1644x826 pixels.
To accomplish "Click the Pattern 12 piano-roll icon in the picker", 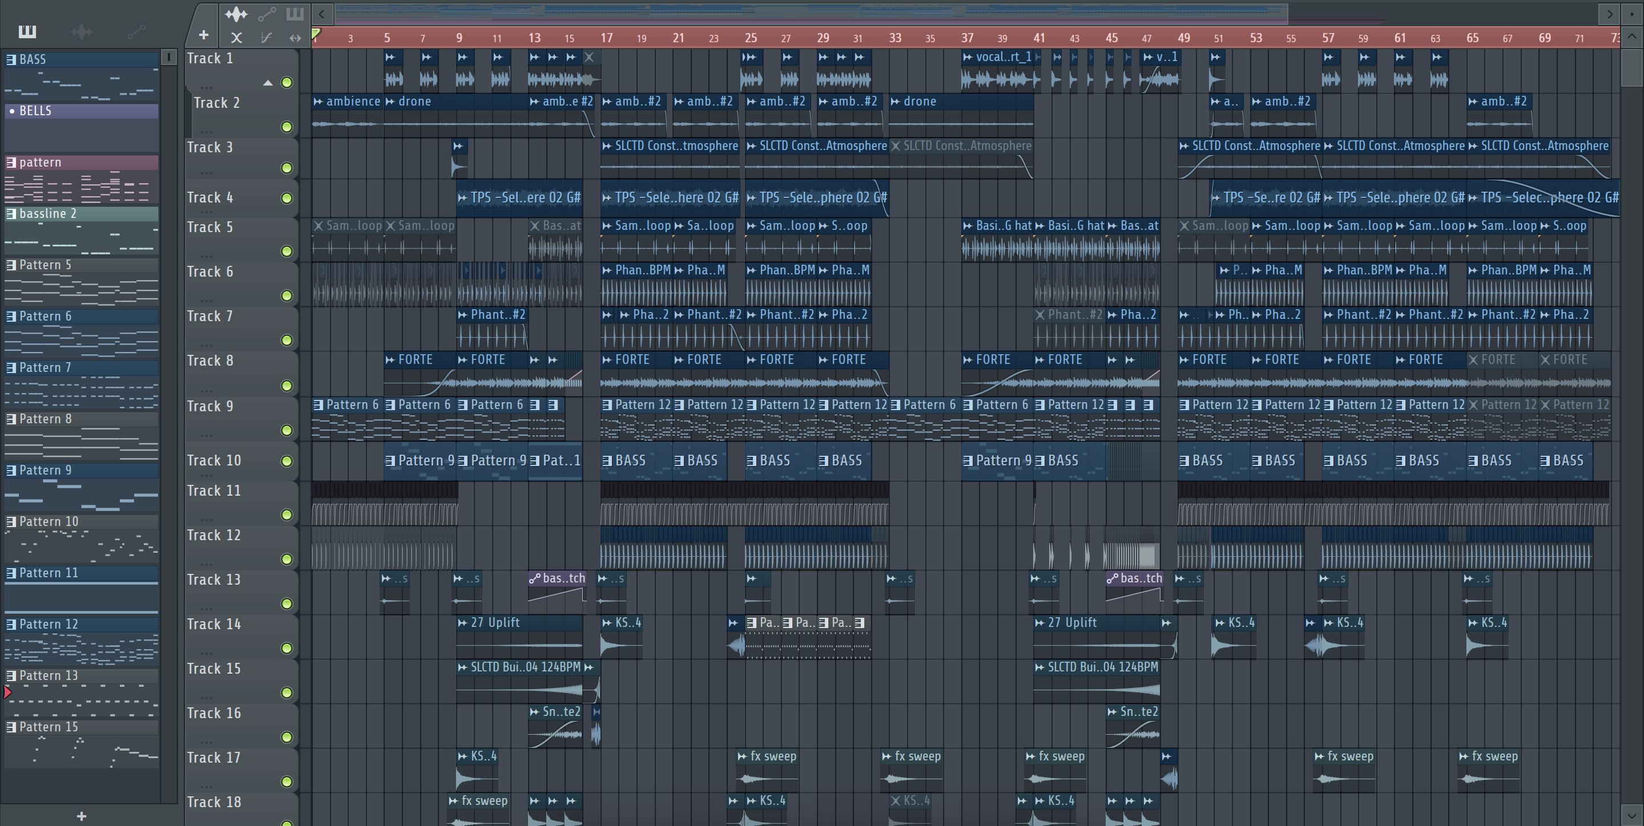I will (11, 625).
